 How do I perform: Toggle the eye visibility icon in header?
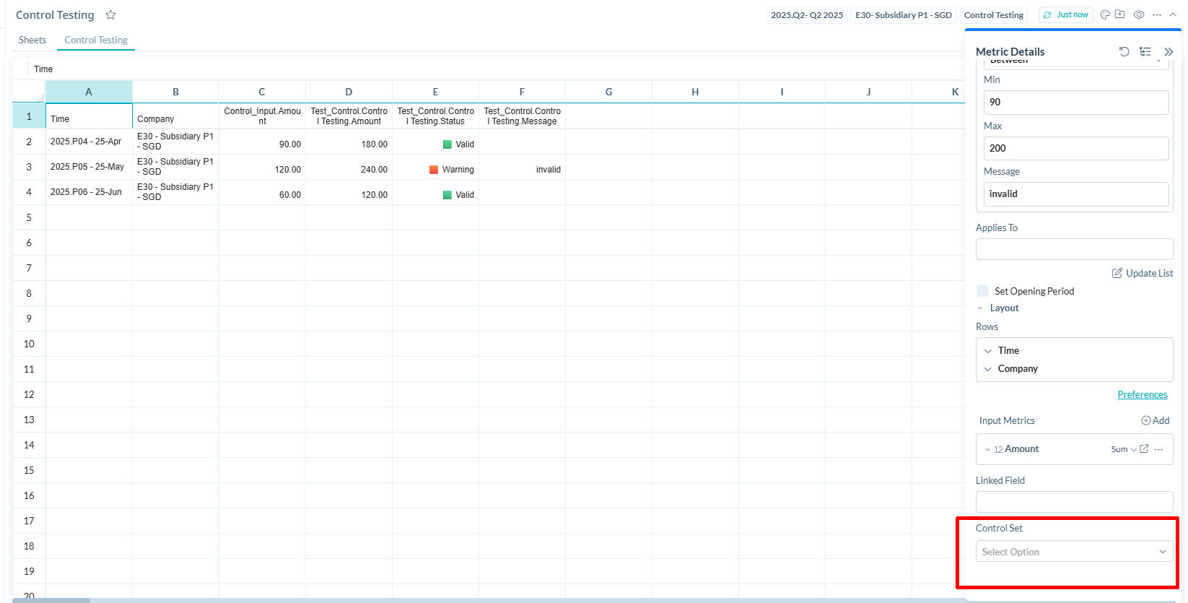point(1139,15)
